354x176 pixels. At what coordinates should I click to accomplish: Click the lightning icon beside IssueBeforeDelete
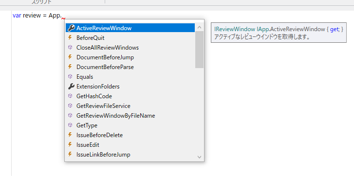(70, 135)
